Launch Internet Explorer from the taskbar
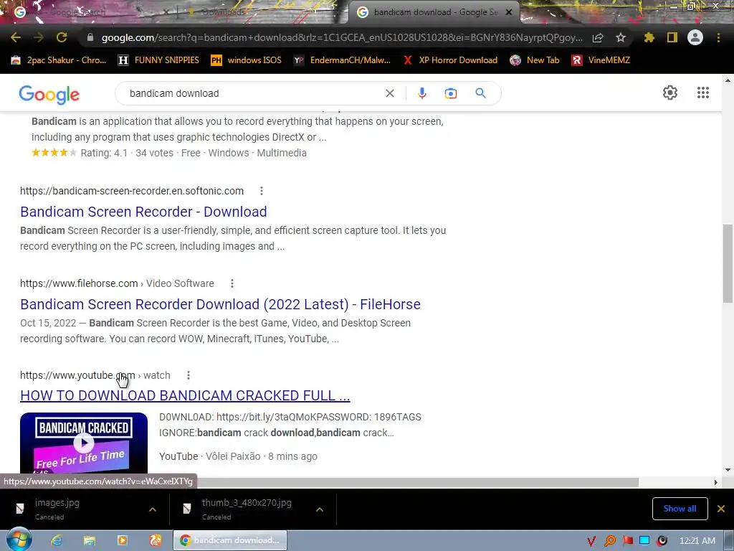Image resolution: width=734 pixels, height=551 pixels. click(57, 540)
